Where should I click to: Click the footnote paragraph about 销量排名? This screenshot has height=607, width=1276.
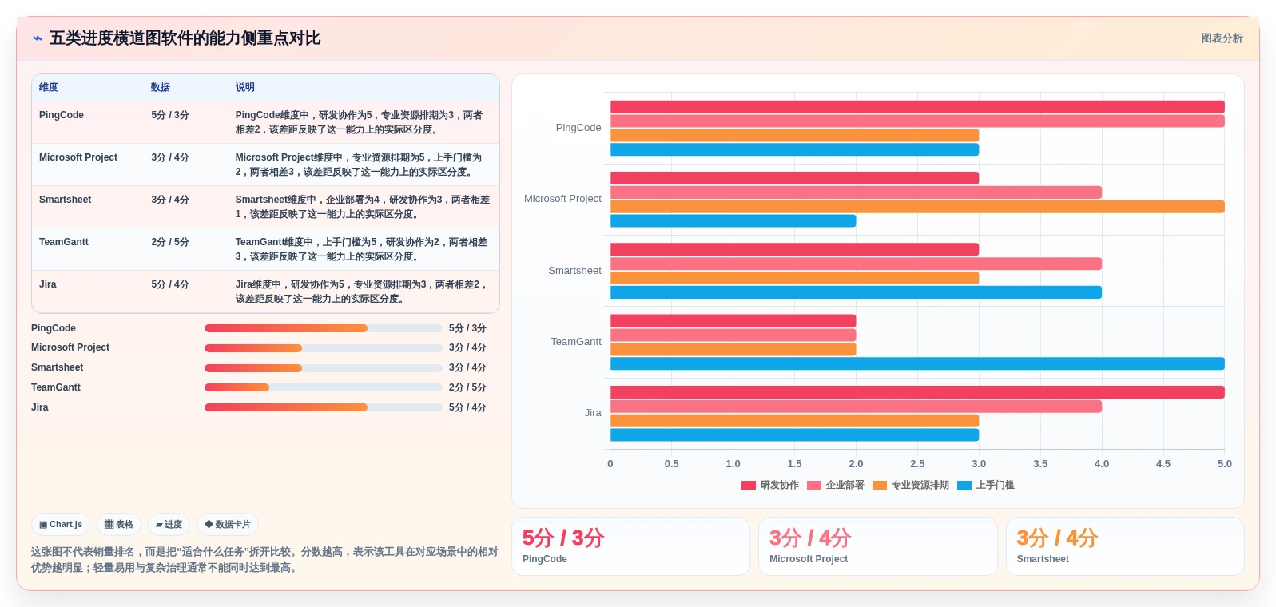264,560
